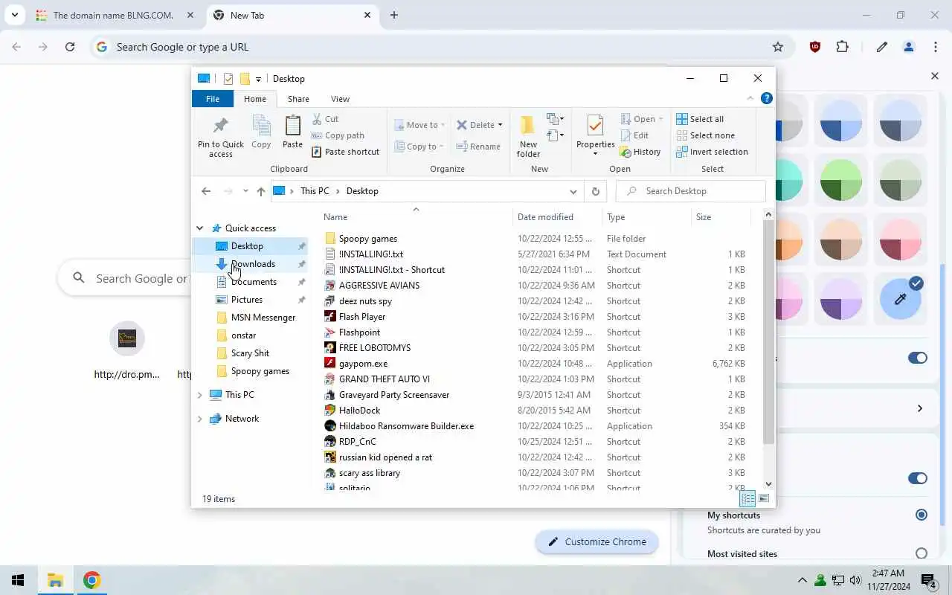Bookmark this tab with star icon
This screenshot has width=952, height=595.
pyautogui.click(x=778, y=47)
